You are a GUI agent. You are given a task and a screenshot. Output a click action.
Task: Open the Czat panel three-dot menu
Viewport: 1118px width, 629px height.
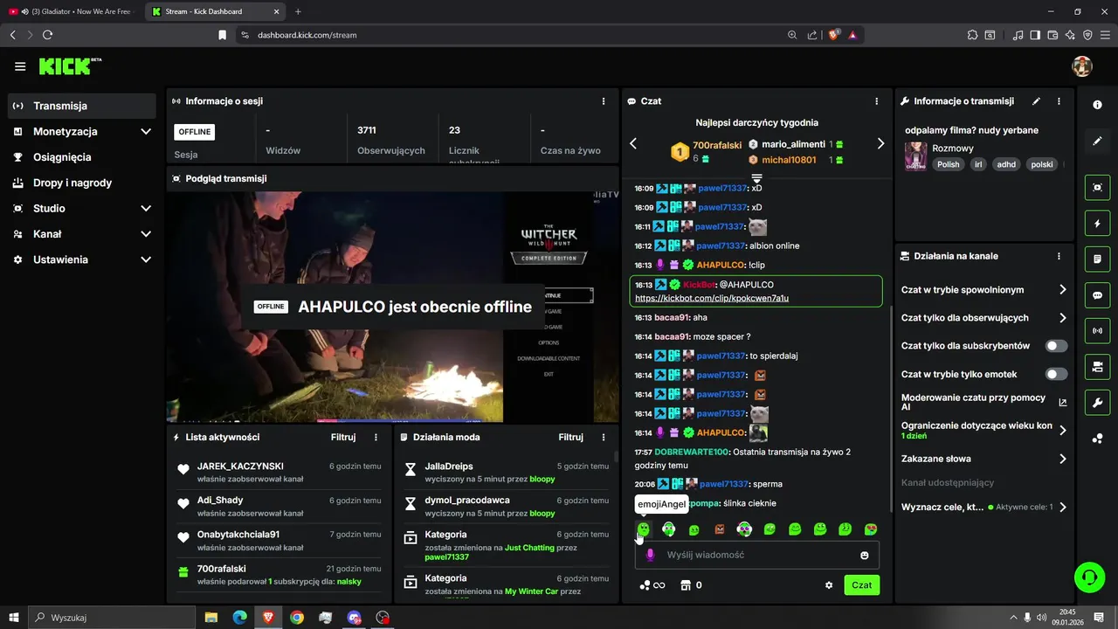(876, 101)
